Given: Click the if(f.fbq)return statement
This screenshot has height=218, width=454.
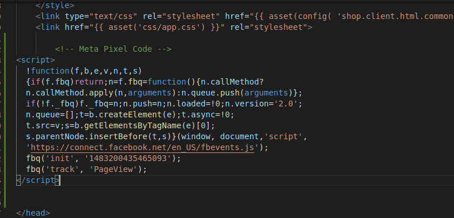Looking at the screenshot, I should click(x=67, y=82).
